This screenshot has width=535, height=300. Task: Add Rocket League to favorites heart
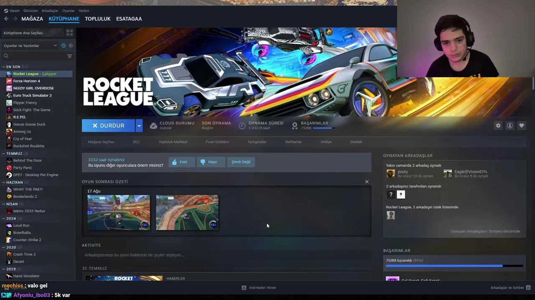point(521,125)
